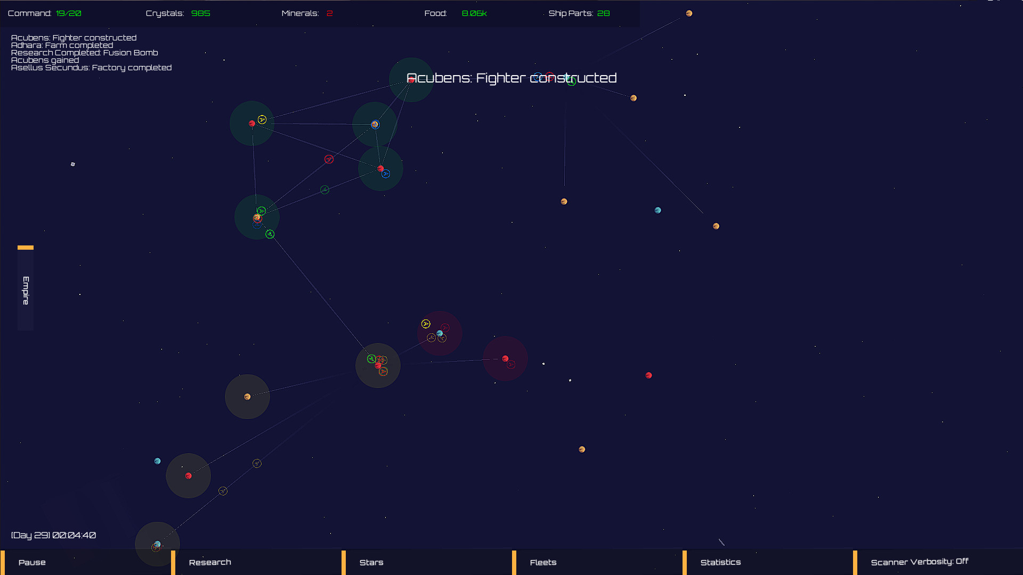Image resolution: width=1023 pixels, height=575 pixels.
Task: Open the orange star nearest the Fleets button
Action: tap(582, 449)
